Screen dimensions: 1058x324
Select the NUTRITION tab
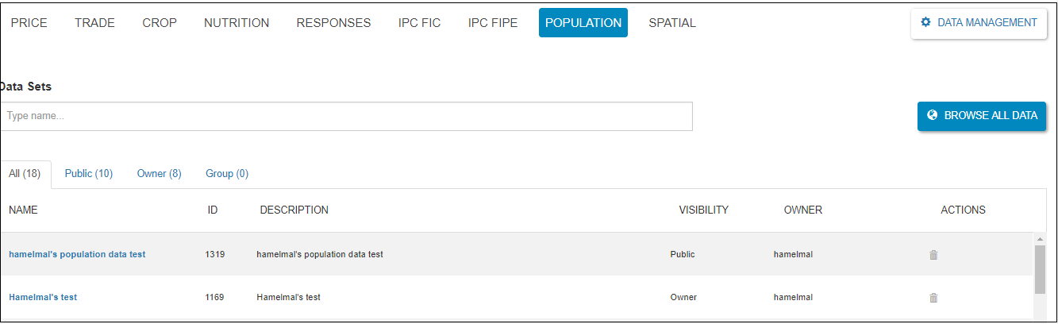237,23
